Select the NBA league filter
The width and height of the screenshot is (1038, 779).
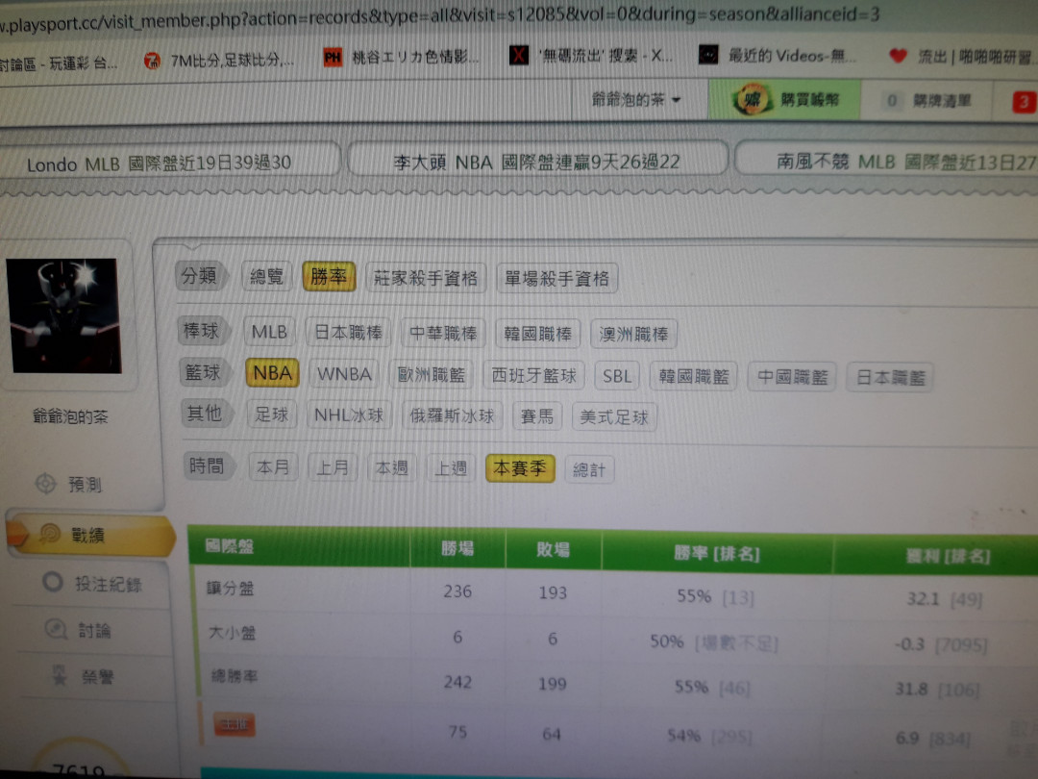click(272, 373)
